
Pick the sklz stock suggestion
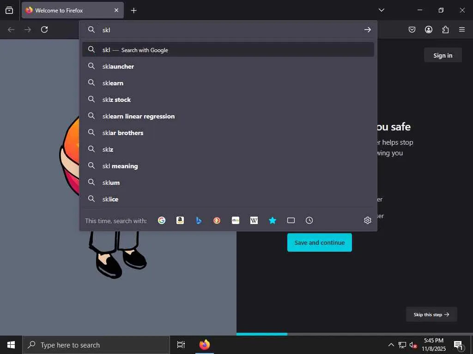point(228,100)
